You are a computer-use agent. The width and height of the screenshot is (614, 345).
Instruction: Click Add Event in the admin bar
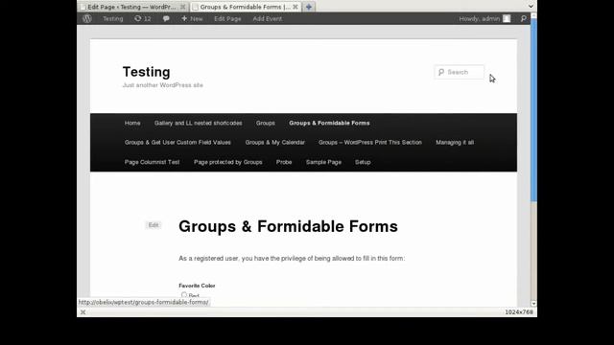point(267,18)
